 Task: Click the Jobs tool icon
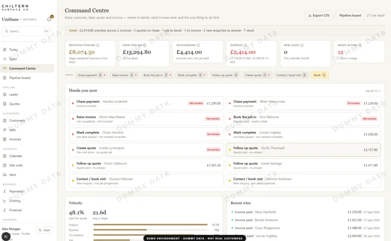(x=5, y=130)
